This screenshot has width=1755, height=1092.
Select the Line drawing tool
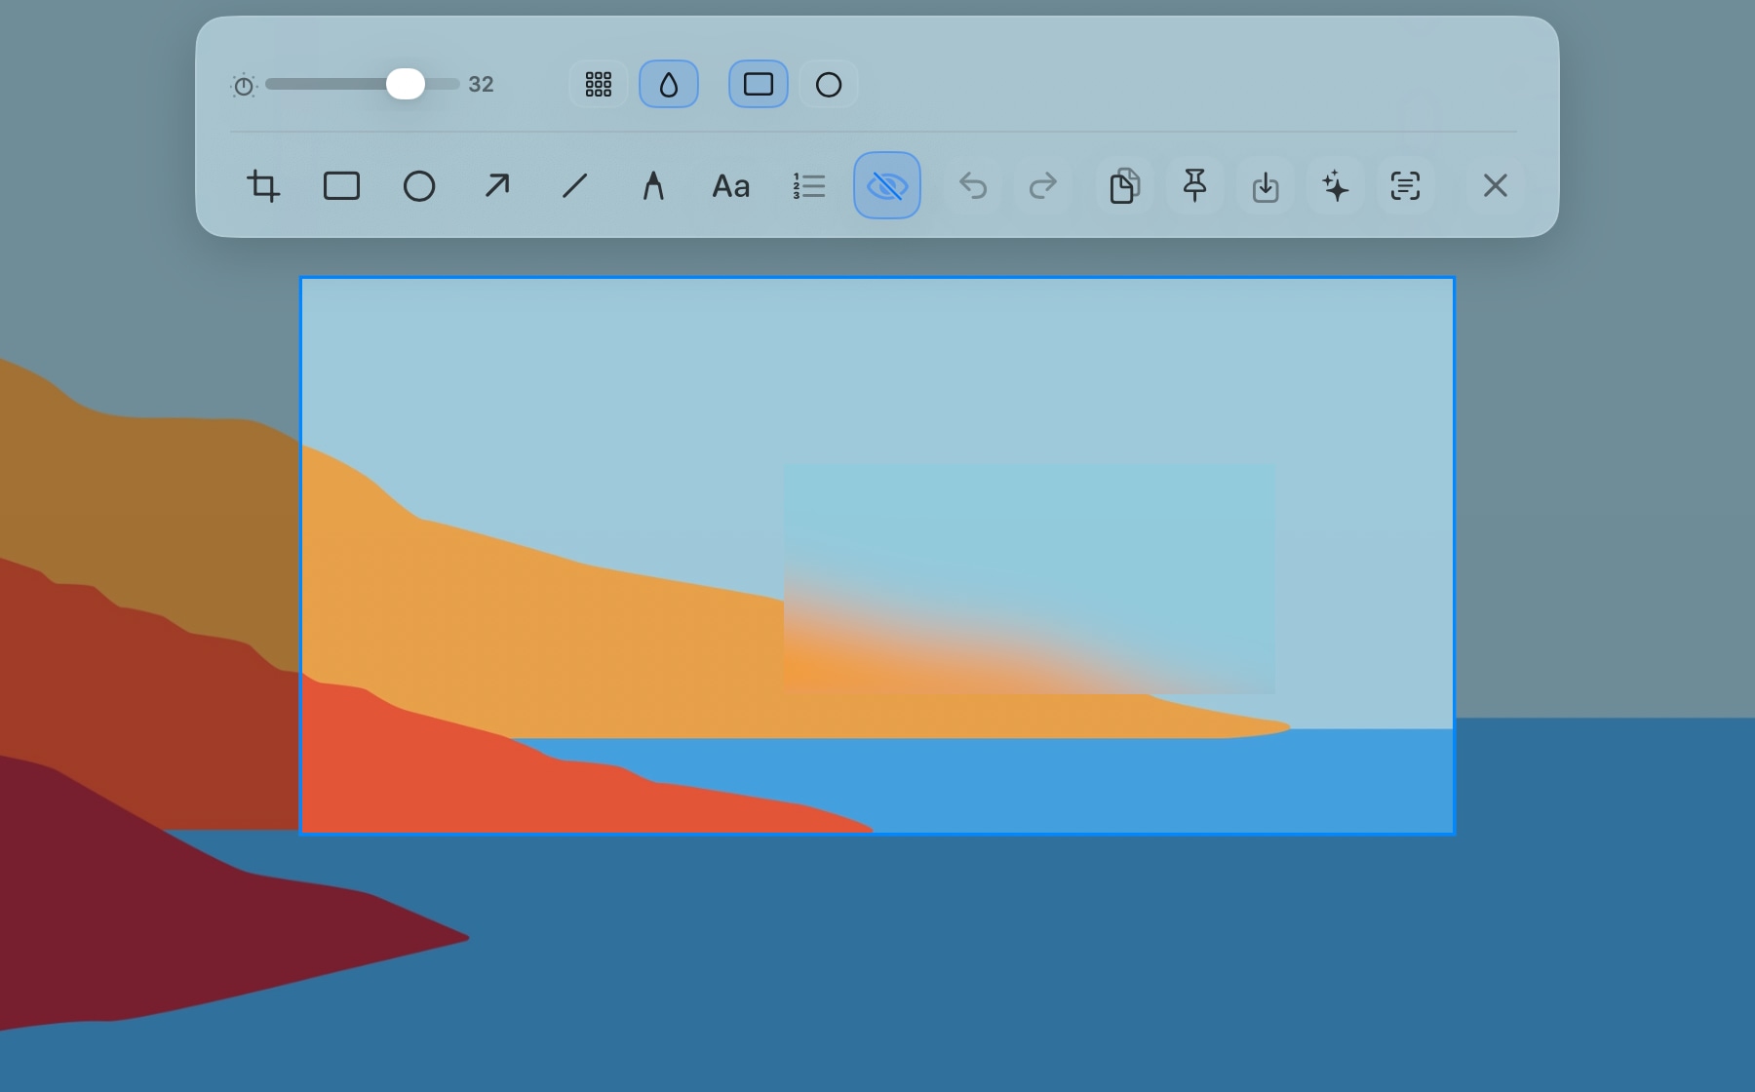point(575,185)
